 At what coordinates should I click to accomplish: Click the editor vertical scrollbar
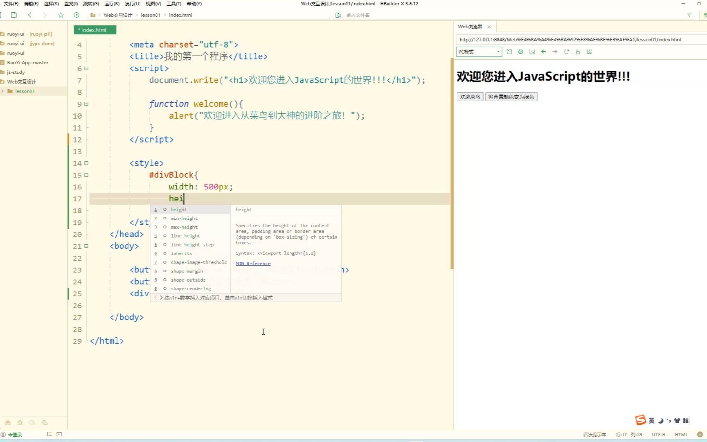click(452, 164)
